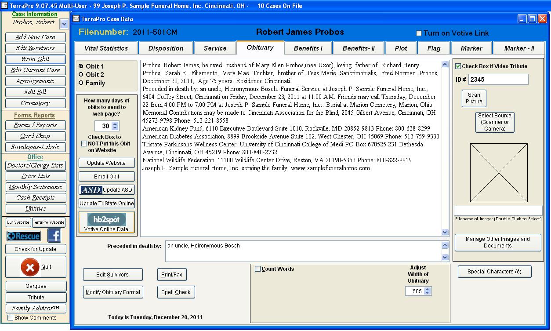Click Add New Case button

click(36, 37)
